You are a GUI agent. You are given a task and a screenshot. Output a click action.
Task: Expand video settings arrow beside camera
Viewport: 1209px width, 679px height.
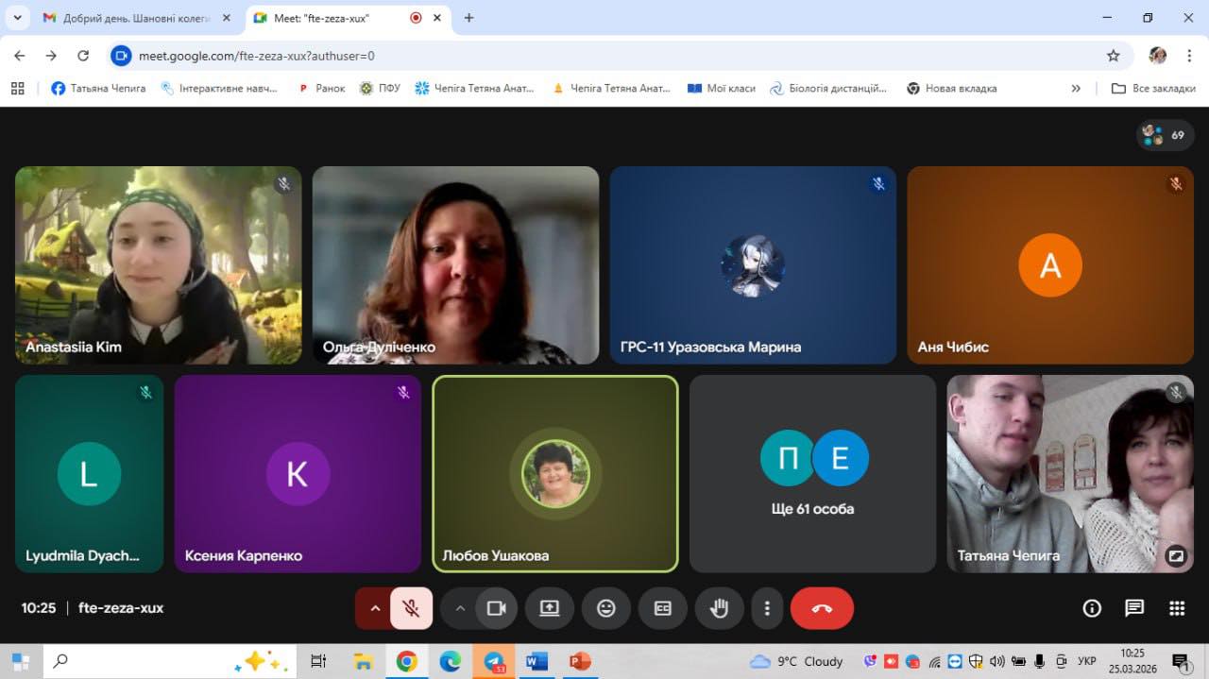(460, 609)
